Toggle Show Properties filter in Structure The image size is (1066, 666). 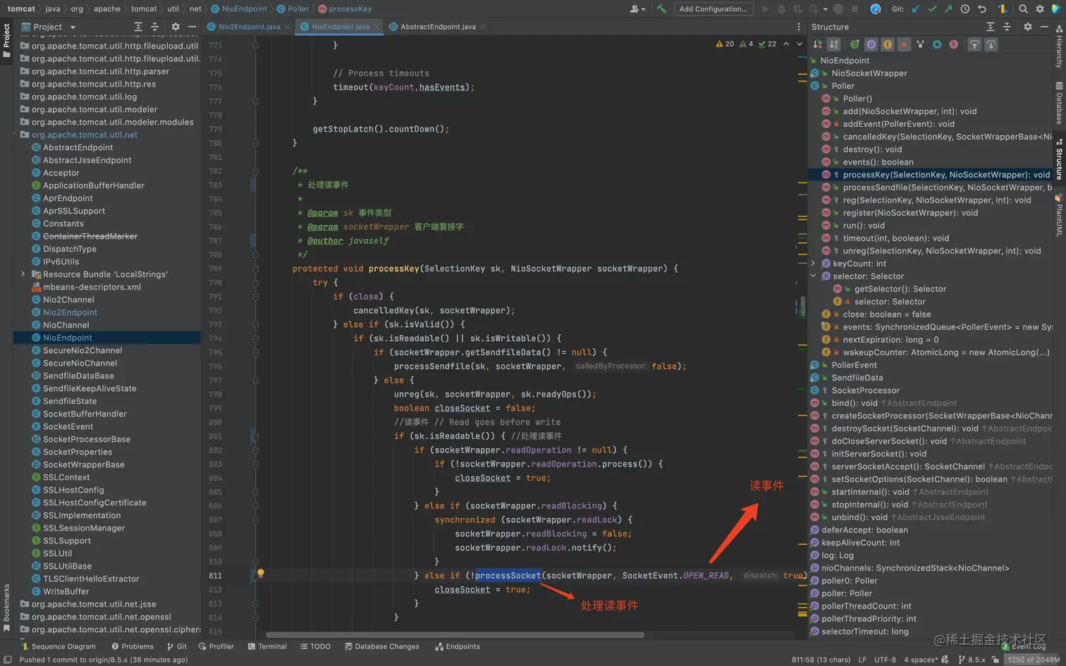[x=871, y=44]
